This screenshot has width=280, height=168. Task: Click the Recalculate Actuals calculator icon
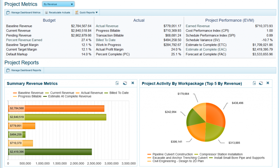tap(46, 12)
